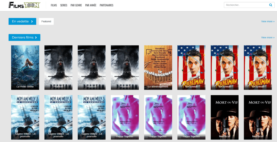Select the Featured tab

46,22
